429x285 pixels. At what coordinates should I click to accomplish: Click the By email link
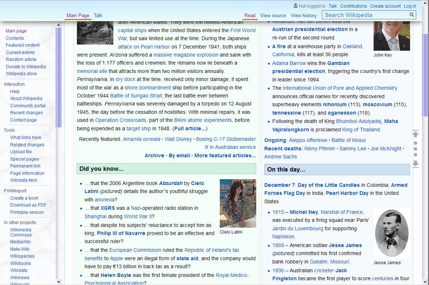(x=179, y=156)
